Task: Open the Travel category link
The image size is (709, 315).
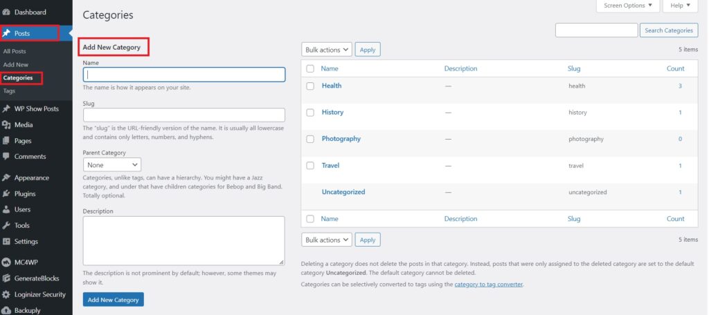Action: 330,165
